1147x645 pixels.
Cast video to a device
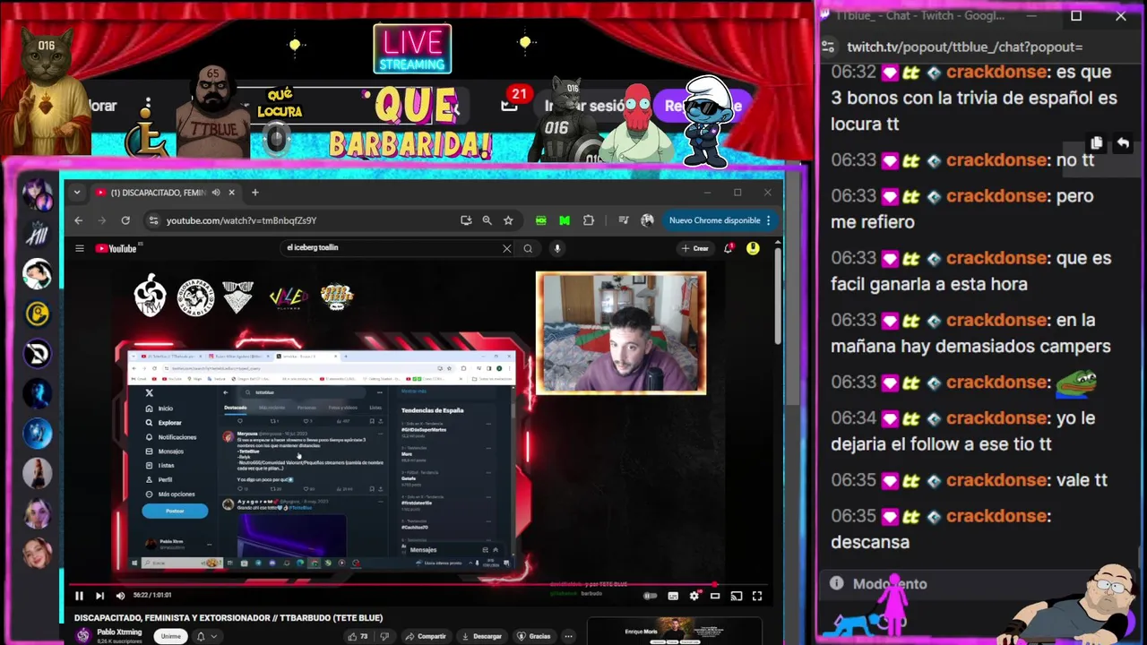pos(736,596)
